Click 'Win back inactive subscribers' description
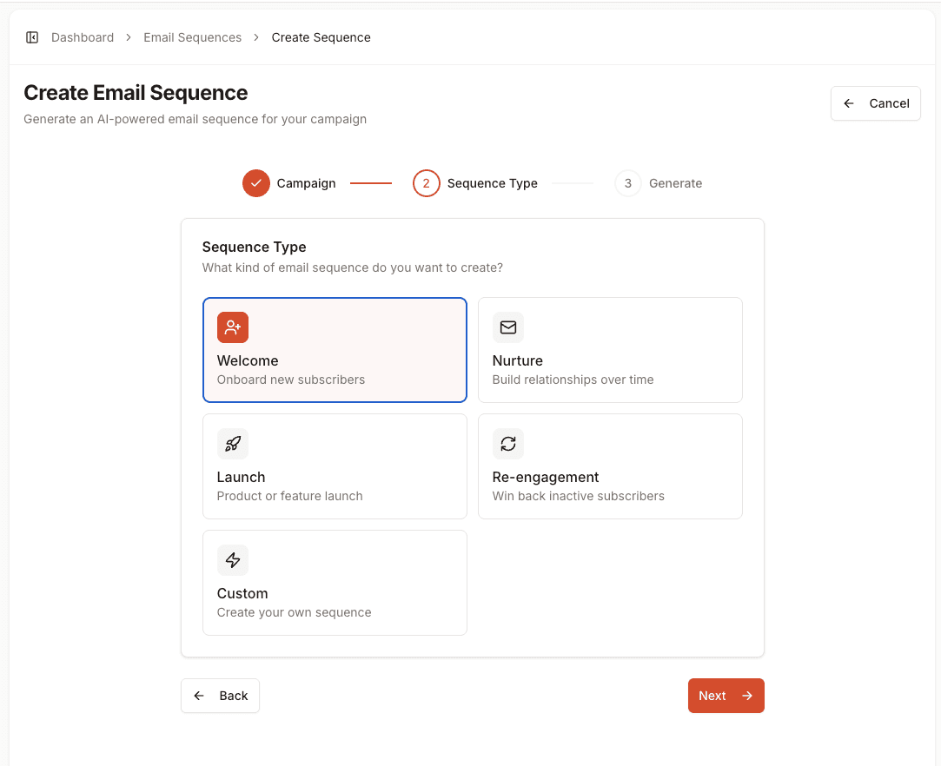Image resolution: width=941 pixels, height=766 pixels. point(579,496)
